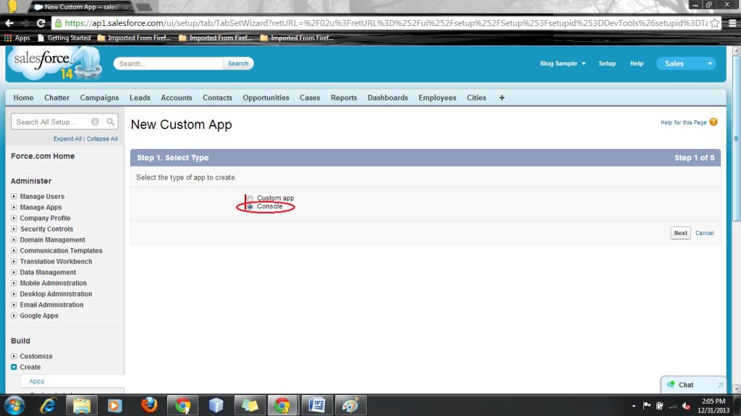Open the Apps link under Create
Screen dimensions: 741x416
point(36,381)
